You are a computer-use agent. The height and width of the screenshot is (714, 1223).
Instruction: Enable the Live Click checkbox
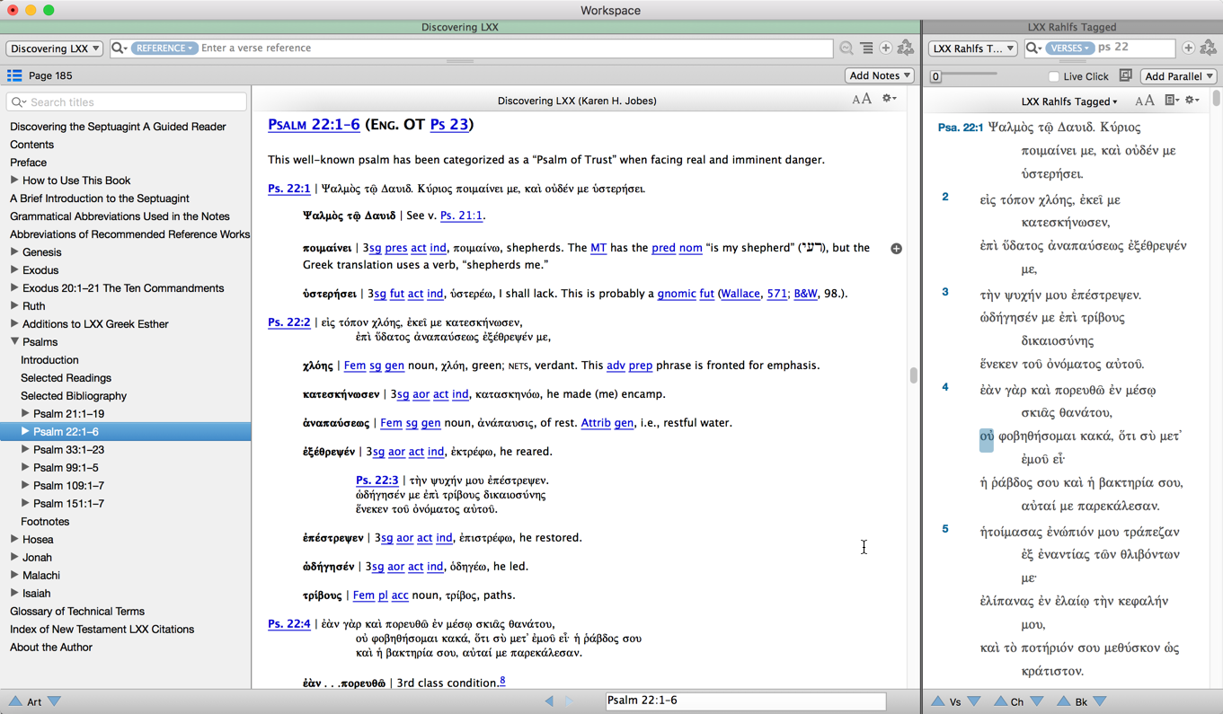1053,77
